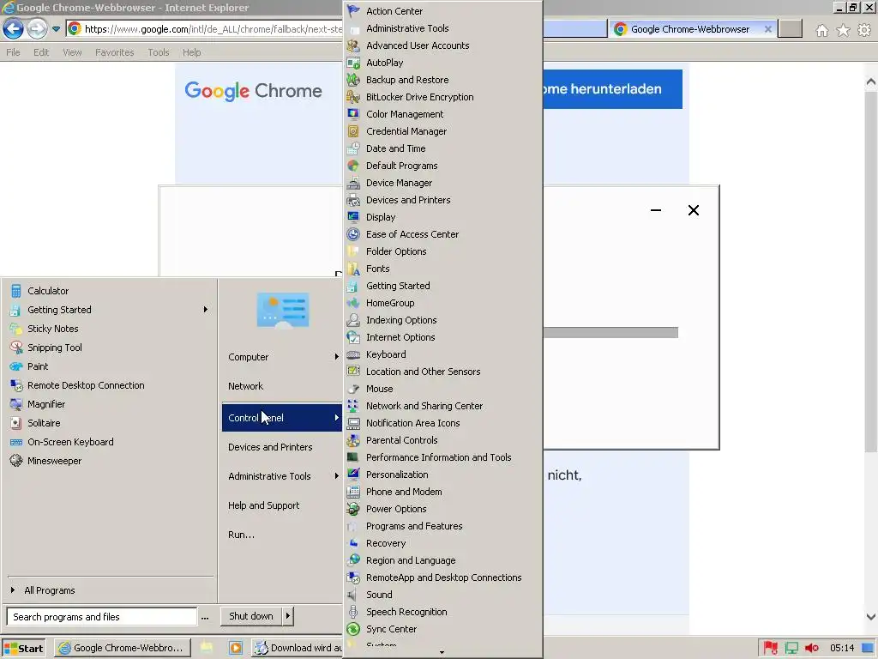The width and height of the screenshot is (878, 659).
Task: Click the Sync Center green icon
Action: pos(353,629)
